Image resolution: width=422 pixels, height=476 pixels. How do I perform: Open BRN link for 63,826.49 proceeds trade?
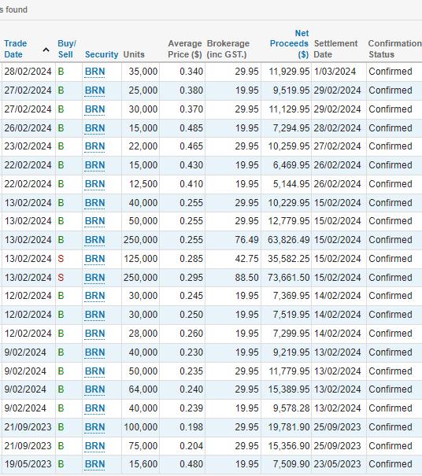click(94, 240)
